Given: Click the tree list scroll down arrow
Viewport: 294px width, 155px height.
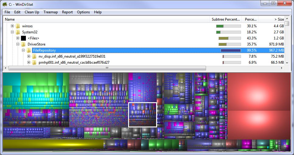Looking at the screenshot, I should coord(287,63).
